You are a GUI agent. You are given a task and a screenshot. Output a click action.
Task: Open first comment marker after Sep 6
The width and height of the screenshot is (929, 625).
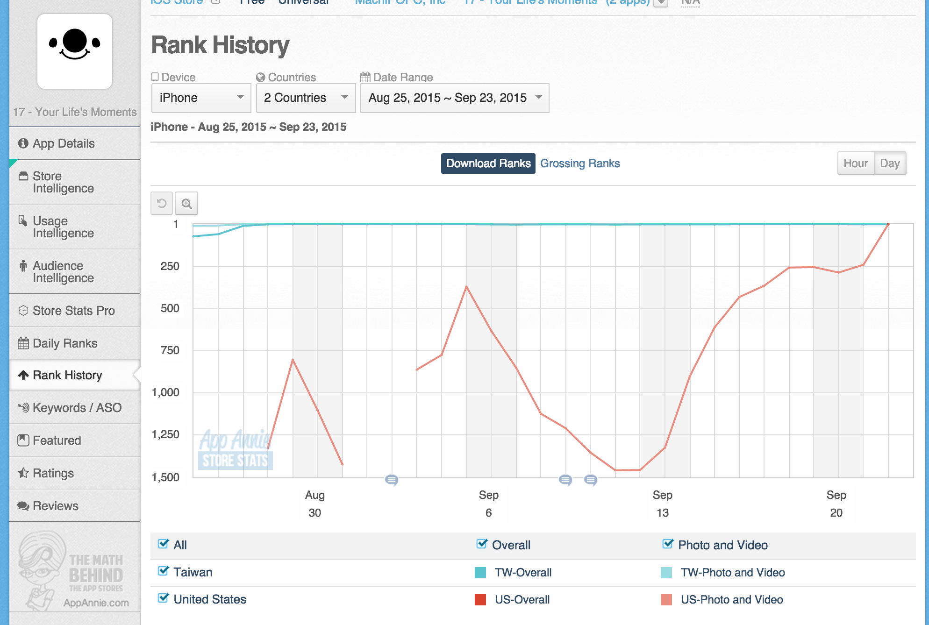(x=565, y=480)
